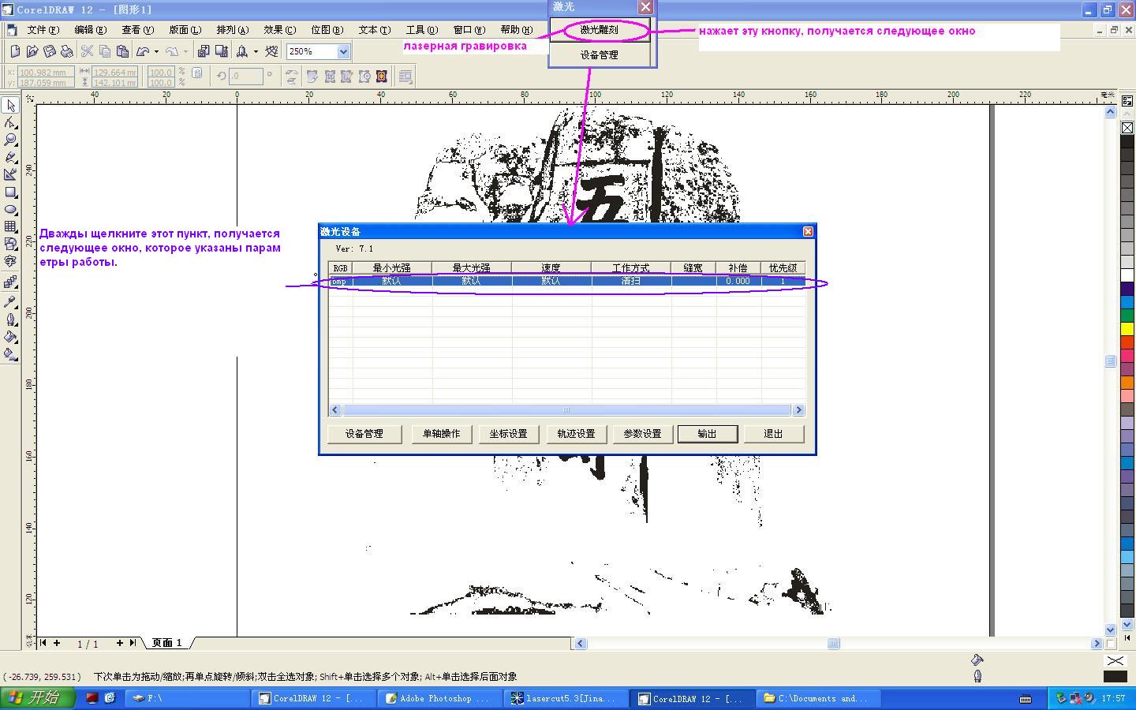Pick the yellow swatch in color palette
Screen dimensions: 1136x710
click(x=1127, y=329)
